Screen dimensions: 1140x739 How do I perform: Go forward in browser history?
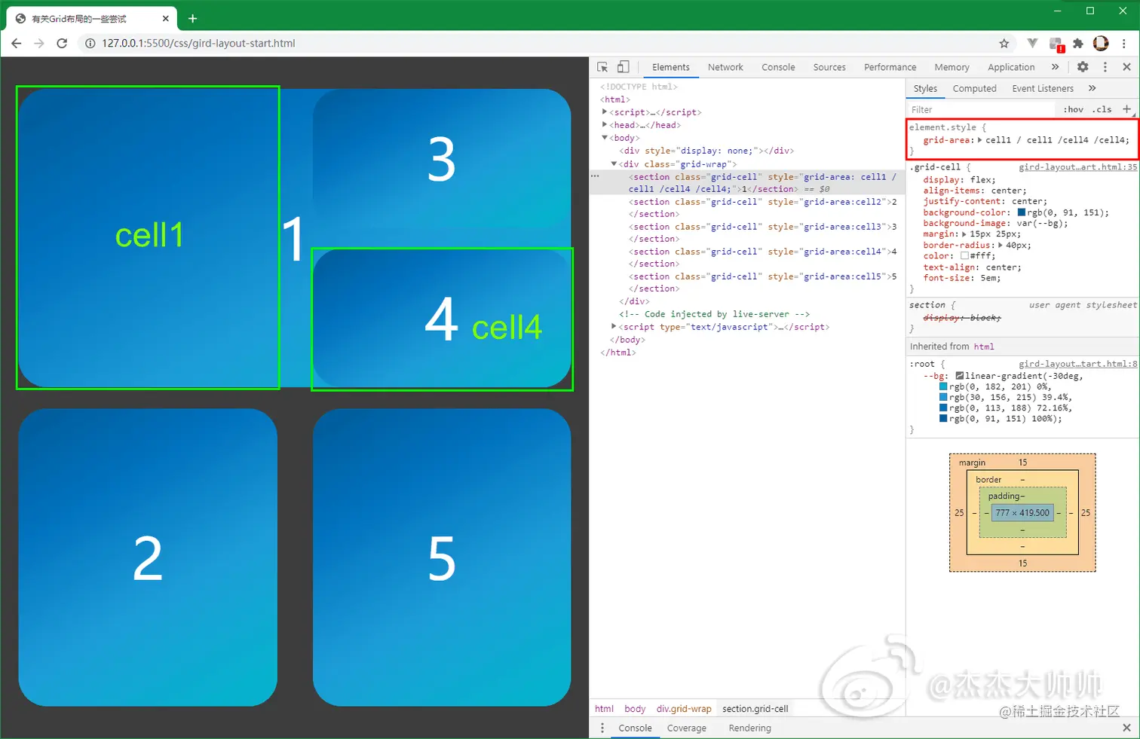click(x=39, y=44)
